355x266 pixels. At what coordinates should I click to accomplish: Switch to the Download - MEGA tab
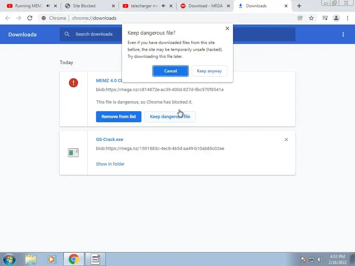pos(206,6)
